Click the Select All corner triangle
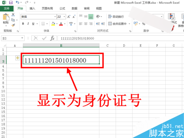The height and width of the screenshot is (138, 184). coord(4,46)
